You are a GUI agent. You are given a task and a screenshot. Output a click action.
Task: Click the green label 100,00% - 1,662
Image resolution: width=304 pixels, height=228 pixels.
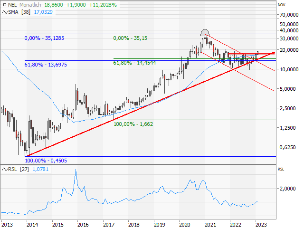tap(133, 124)
